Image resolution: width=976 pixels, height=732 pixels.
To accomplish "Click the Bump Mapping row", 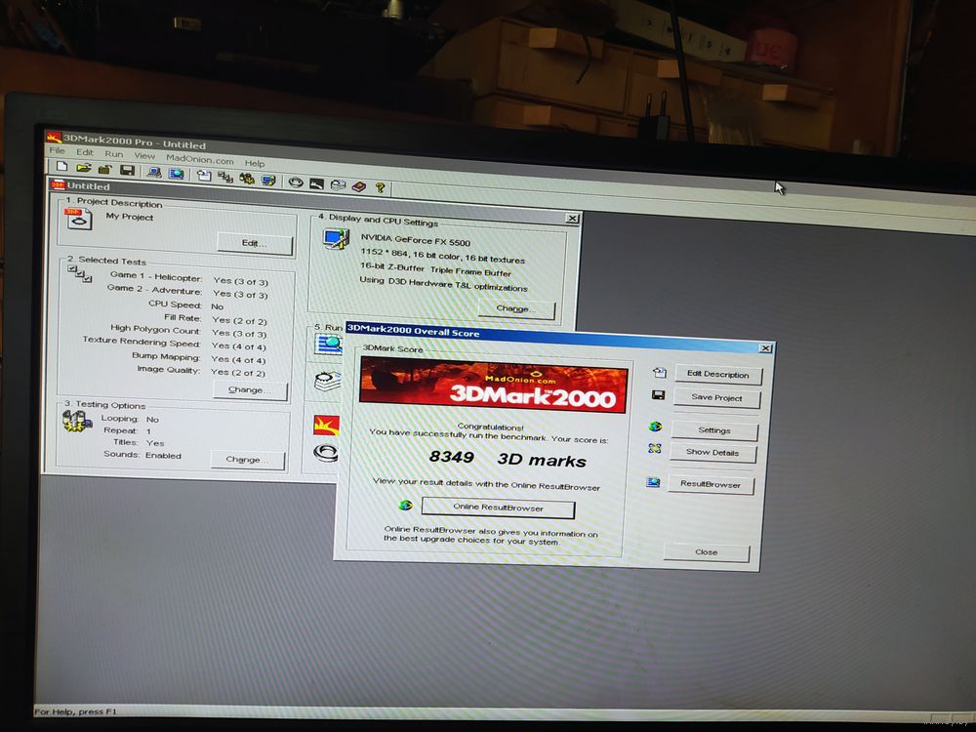I will click(198, 358).
